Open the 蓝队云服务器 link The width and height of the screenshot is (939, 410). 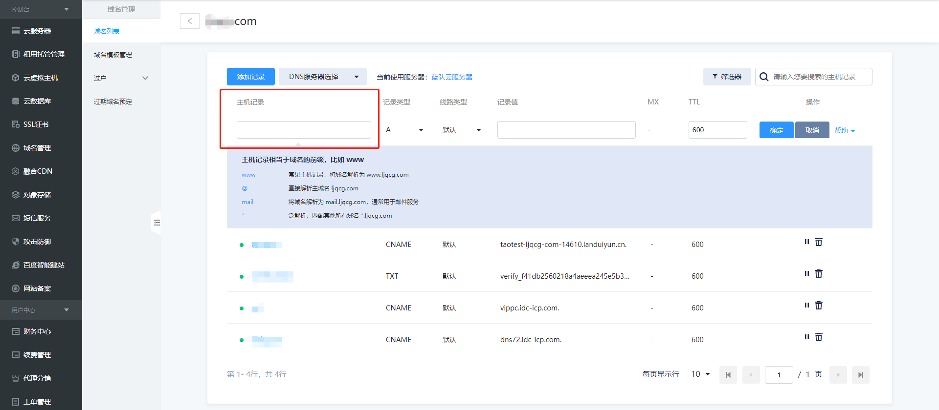(x=452, y=77)
